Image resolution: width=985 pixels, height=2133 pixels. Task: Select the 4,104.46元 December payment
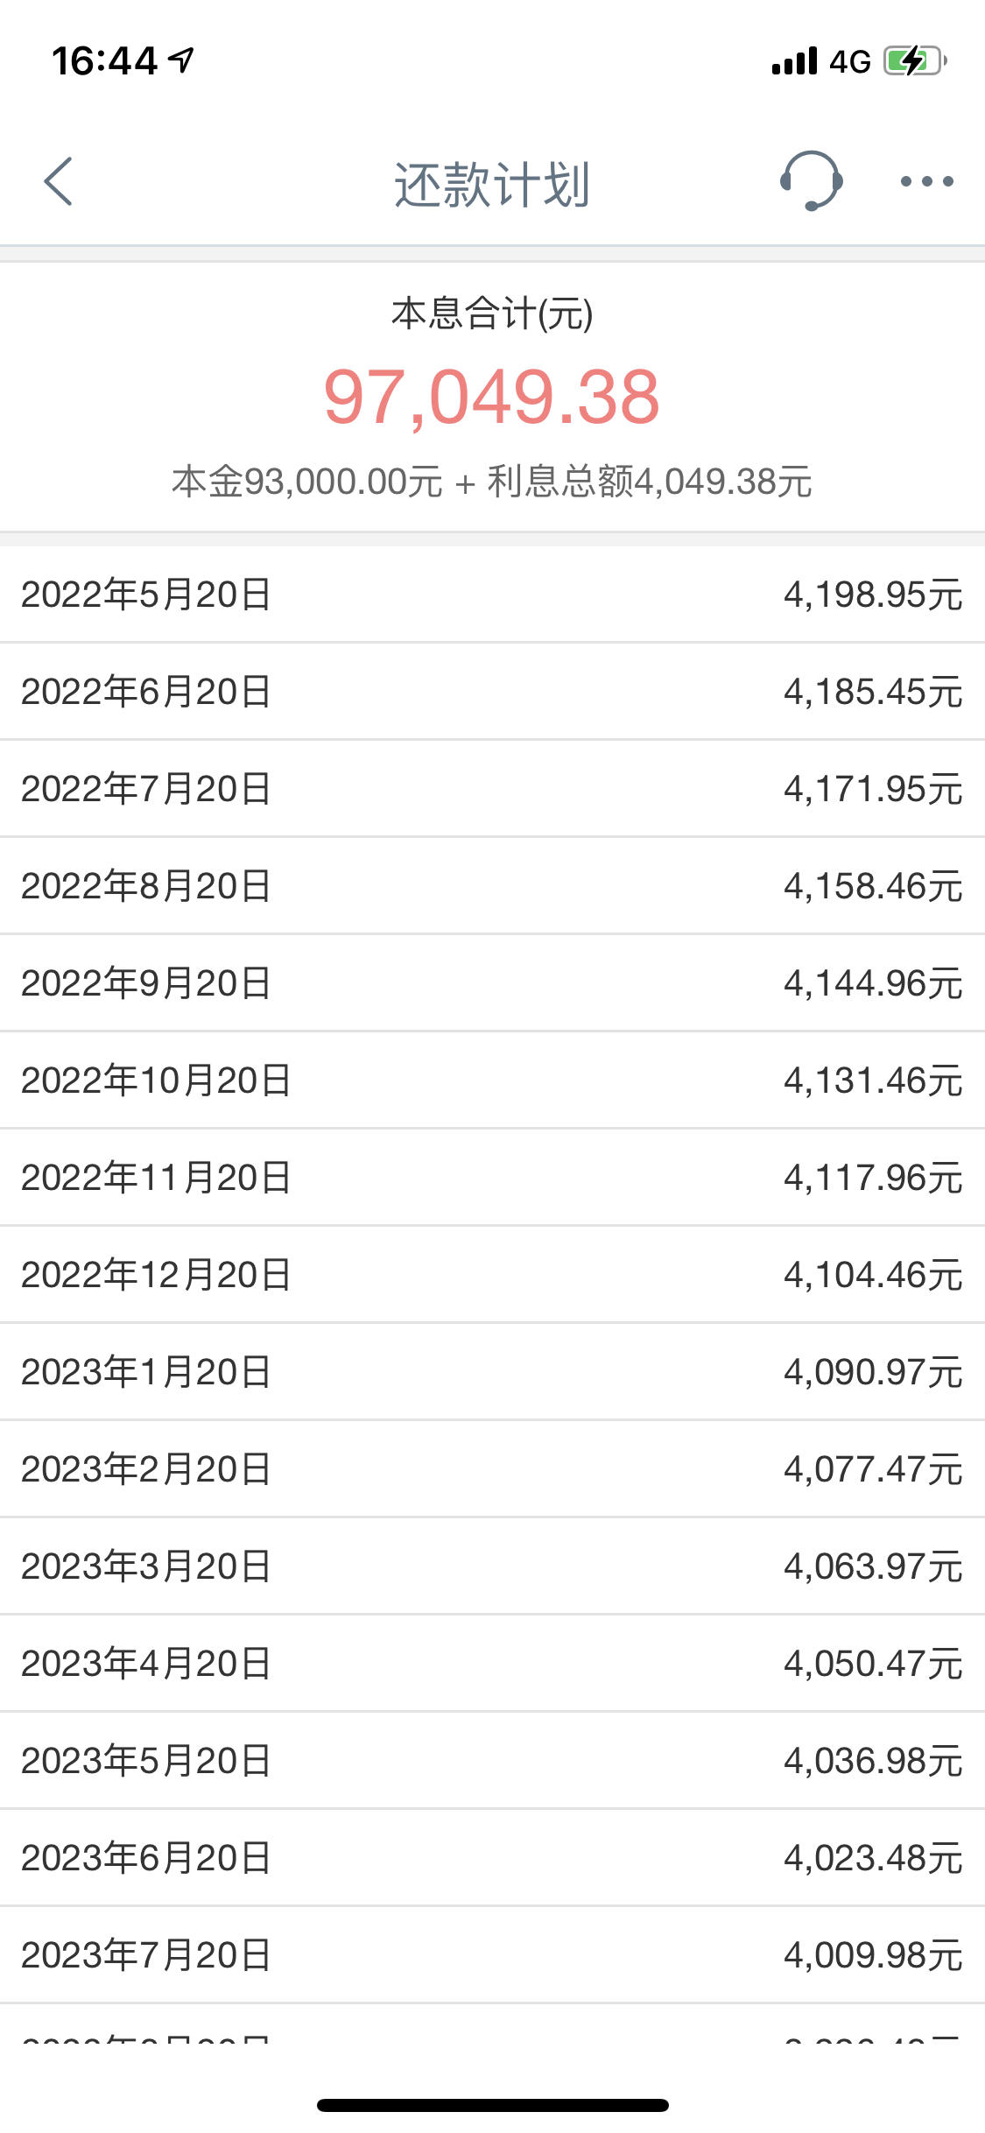click(x=873, y=1275)
